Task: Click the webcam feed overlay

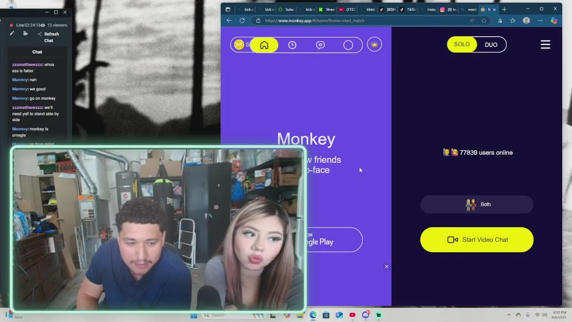Action: pos(159,229)
